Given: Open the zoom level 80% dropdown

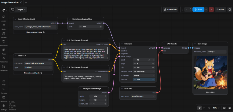Looking at the screenshot, I should 216,108.
